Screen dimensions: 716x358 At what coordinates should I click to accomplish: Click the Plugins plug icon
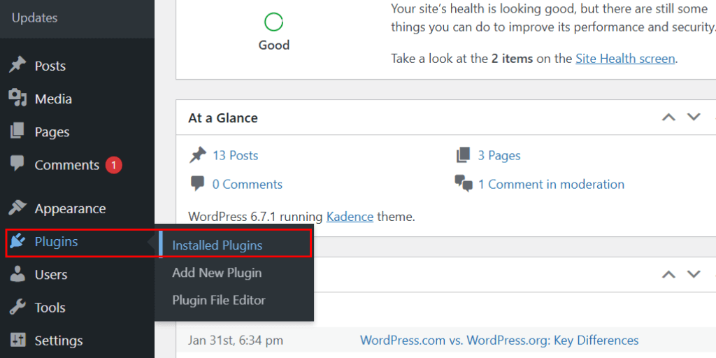click(x=17, y=241)
